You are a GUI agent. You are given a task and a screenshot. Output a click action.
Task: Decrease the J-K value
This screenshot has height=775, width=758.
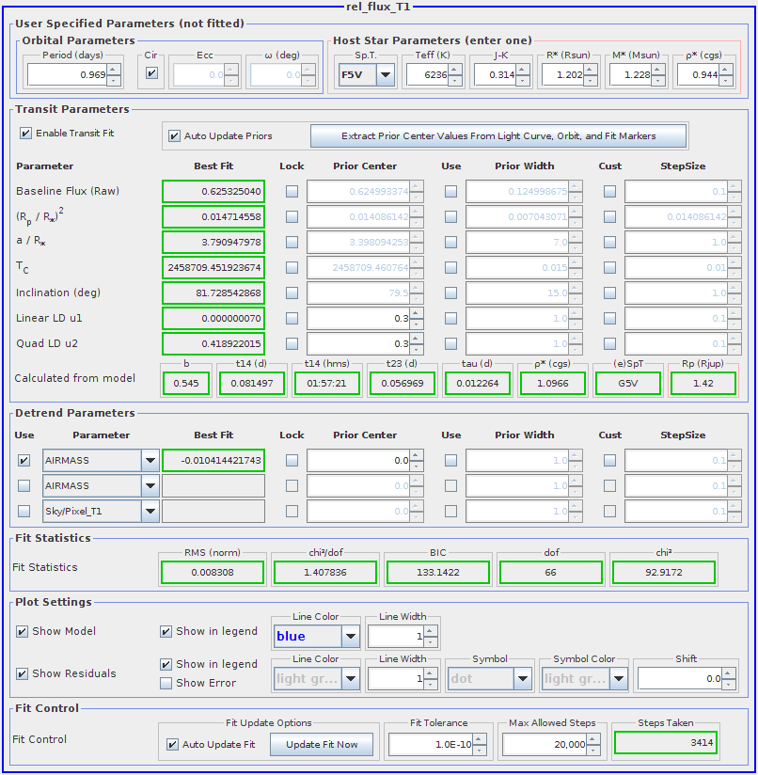[x=522, y=80]
